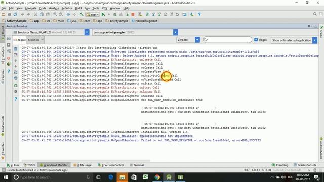Open the Navigate menu
The height and width of the screenshot is (182, 324).
(x=31, y=8)
